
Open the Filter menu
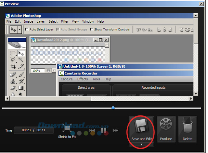pyautogui.click(x=64, y=21)
